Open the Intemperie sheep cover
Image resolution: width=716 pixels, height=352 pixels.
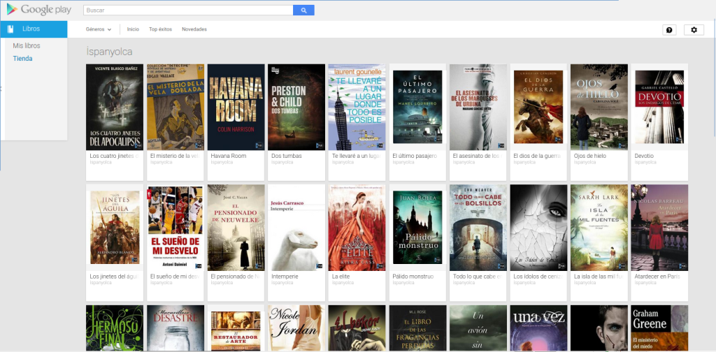click(x=296, y=228)
